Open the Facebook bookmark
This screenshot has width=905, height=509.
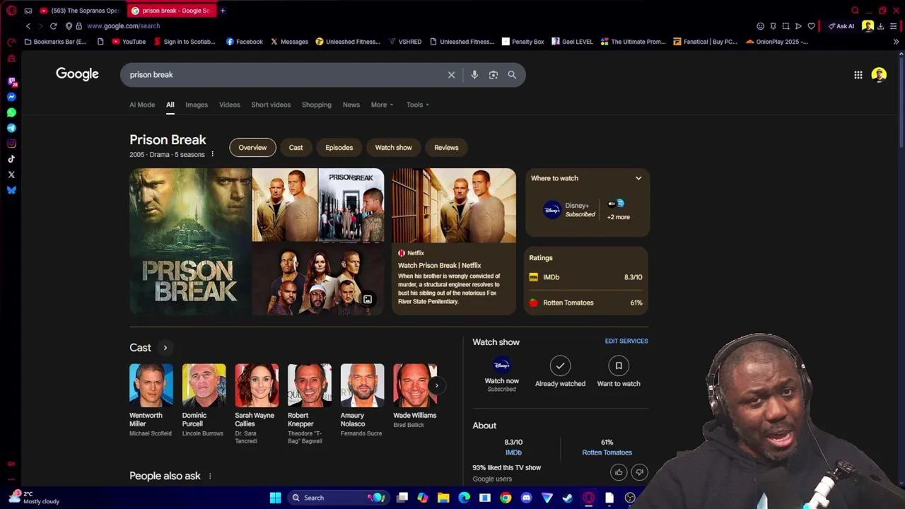pyautogui.click(x=244, y=42)
